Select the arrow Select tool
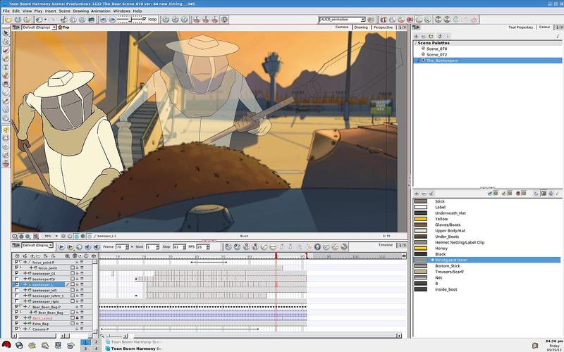The image size is (564, 352). [x=6, y=32]
